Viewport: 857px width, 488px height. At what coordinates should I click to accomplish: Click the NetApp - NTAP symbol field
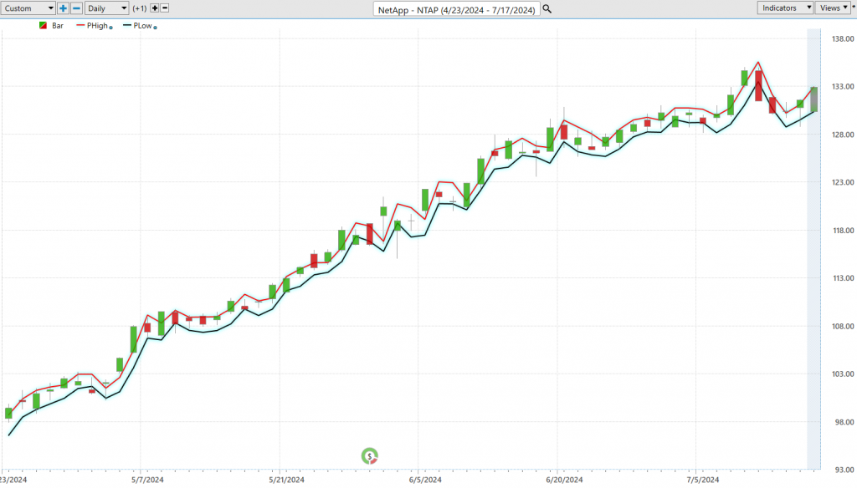(456, 8)
